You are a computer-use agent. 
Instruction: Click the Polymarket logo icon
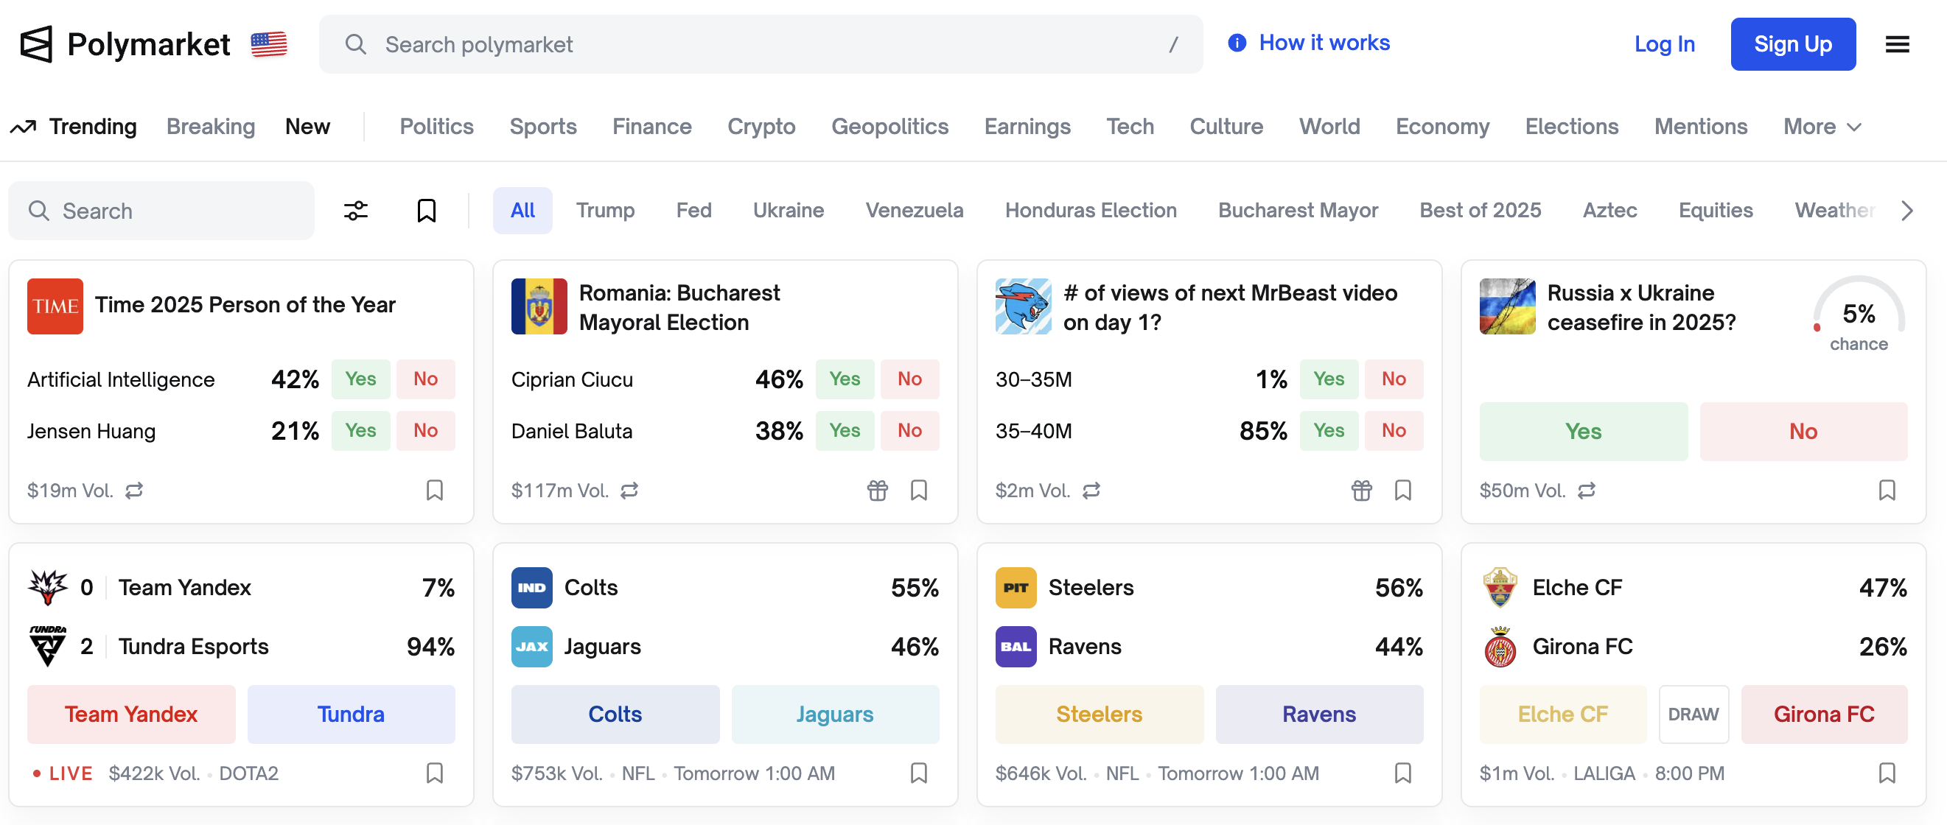point(36,45)
